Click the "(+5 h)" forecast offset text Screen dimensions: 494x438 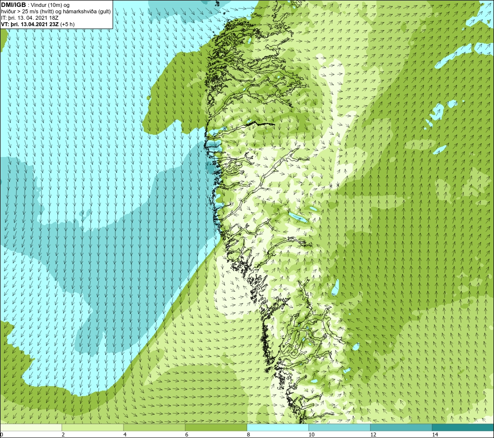pos(67,24)
